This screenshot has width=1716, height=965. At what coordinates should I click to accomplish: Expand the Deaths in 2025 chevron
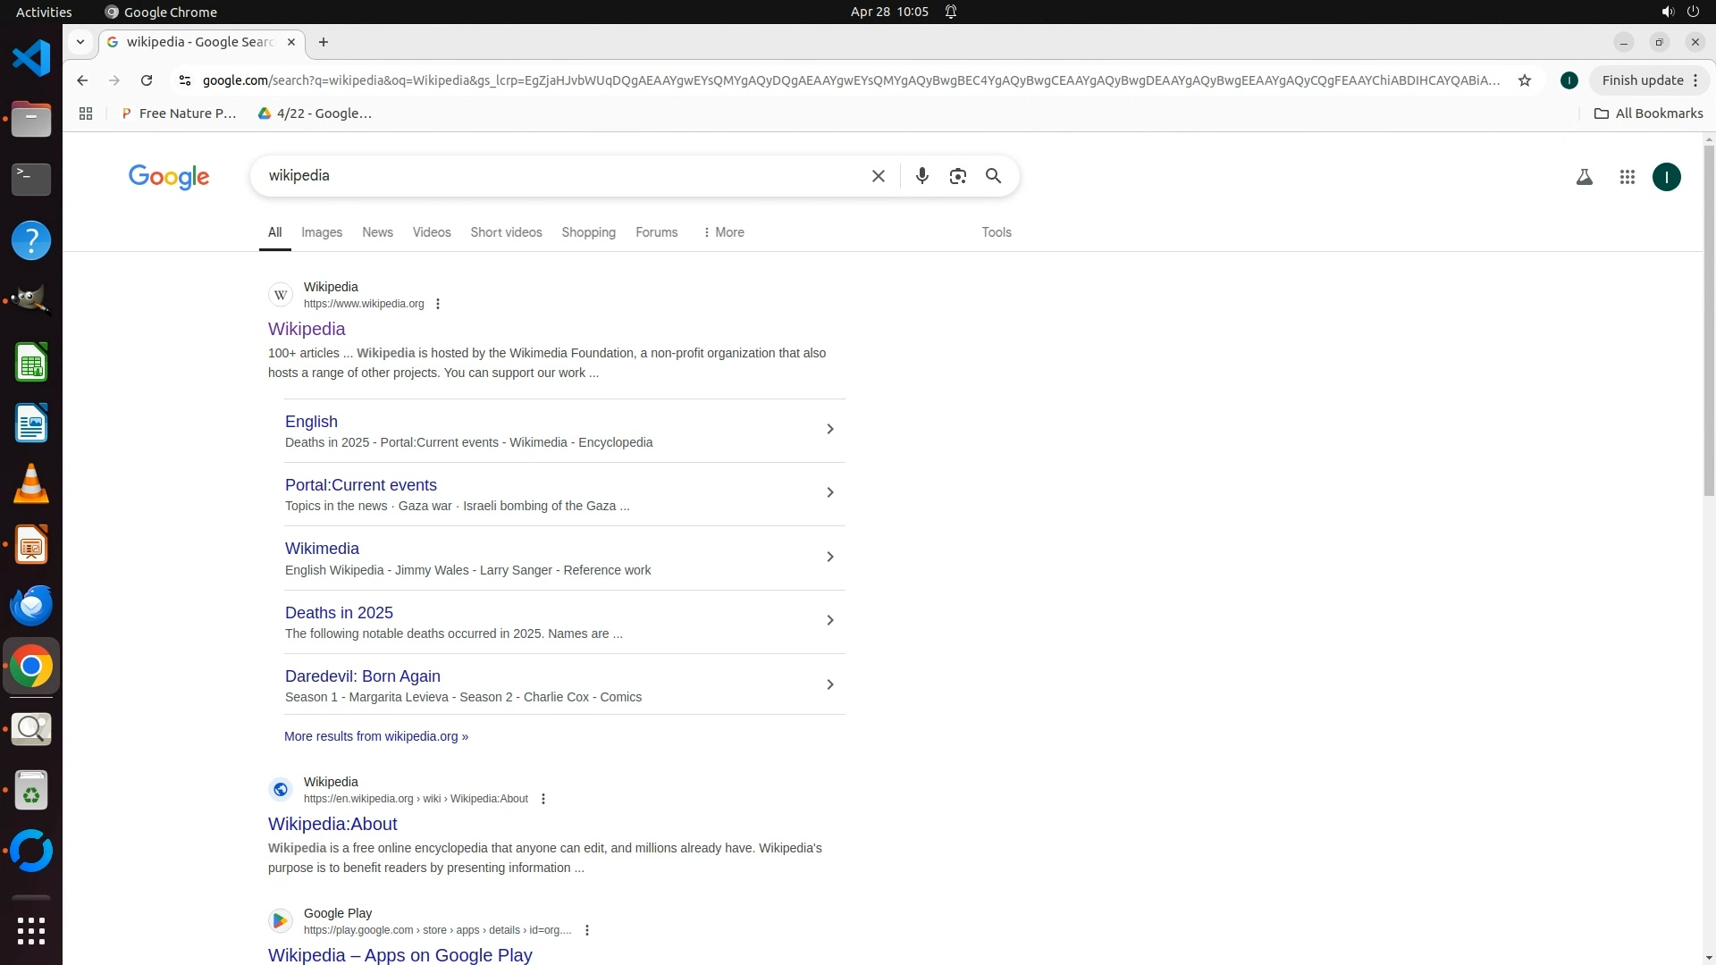(829, 621)
